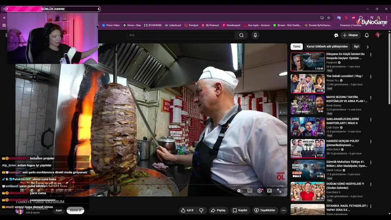Click the Teşekkürler thanks button
The height and width of the screenshot is (220, 391).
coord(265,210)
